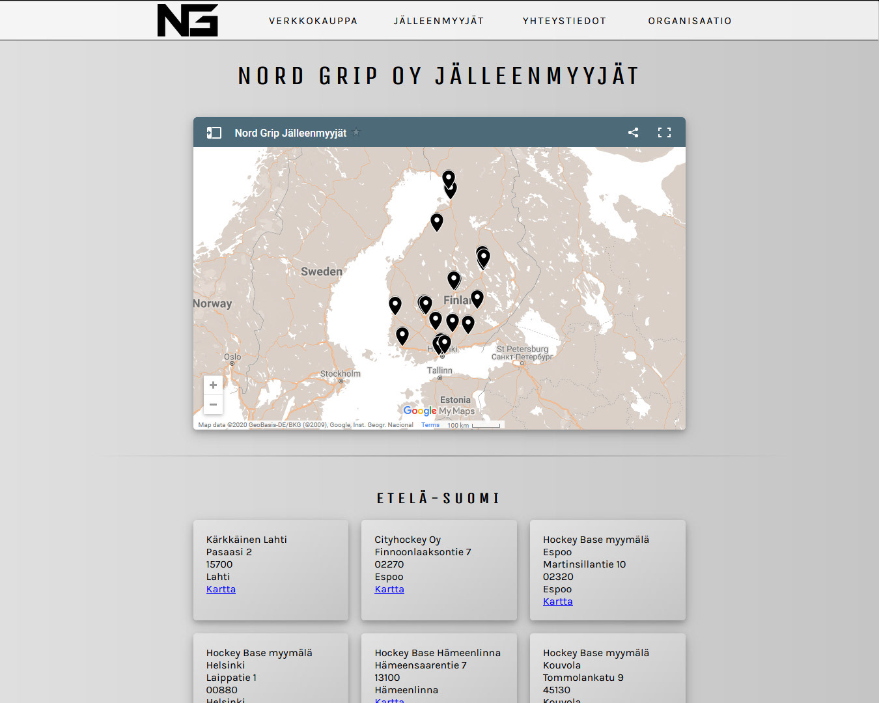Click the map pin near Sweden coast side
The width and height of the screenshot is (879, 703).
tap(395, 305)
